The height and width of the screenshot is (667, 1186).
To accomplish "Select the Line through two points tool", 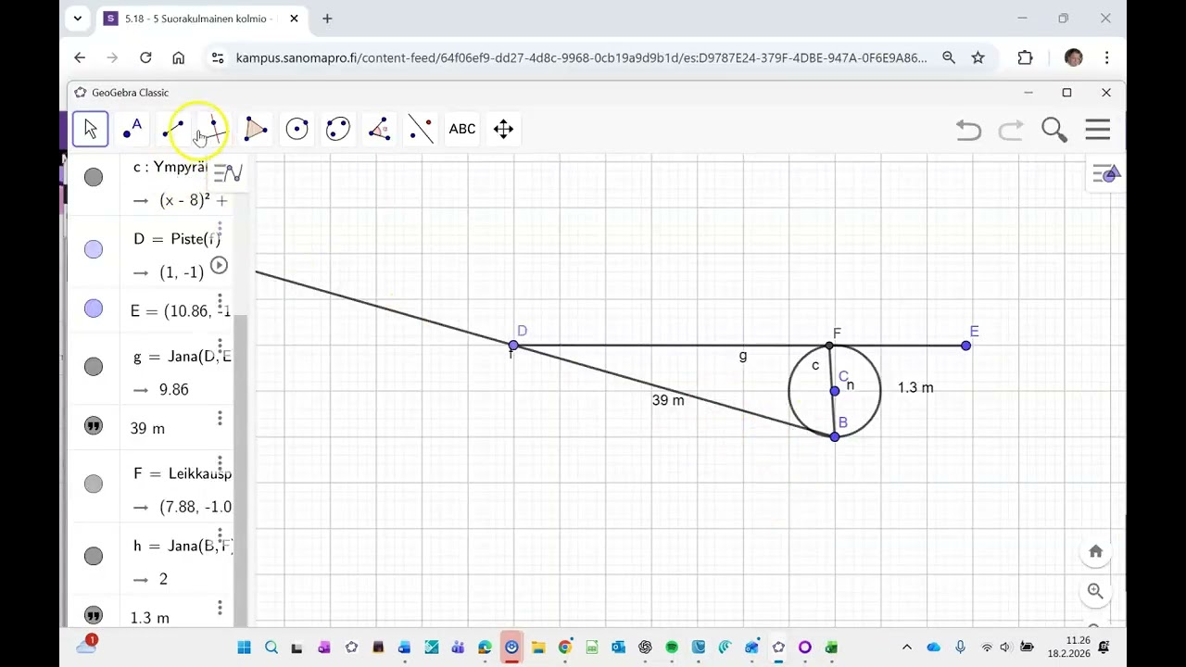I will click(173, 129).
